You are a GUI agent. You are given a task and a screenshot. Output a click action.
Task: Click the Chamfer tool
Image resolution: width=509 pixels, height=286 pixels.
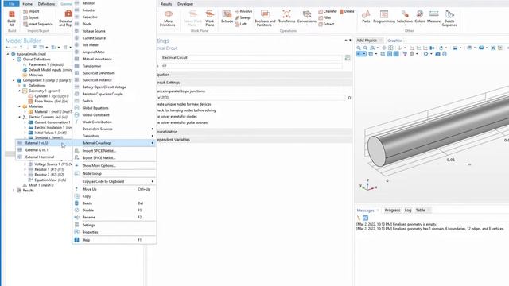[x=328, y=11]
